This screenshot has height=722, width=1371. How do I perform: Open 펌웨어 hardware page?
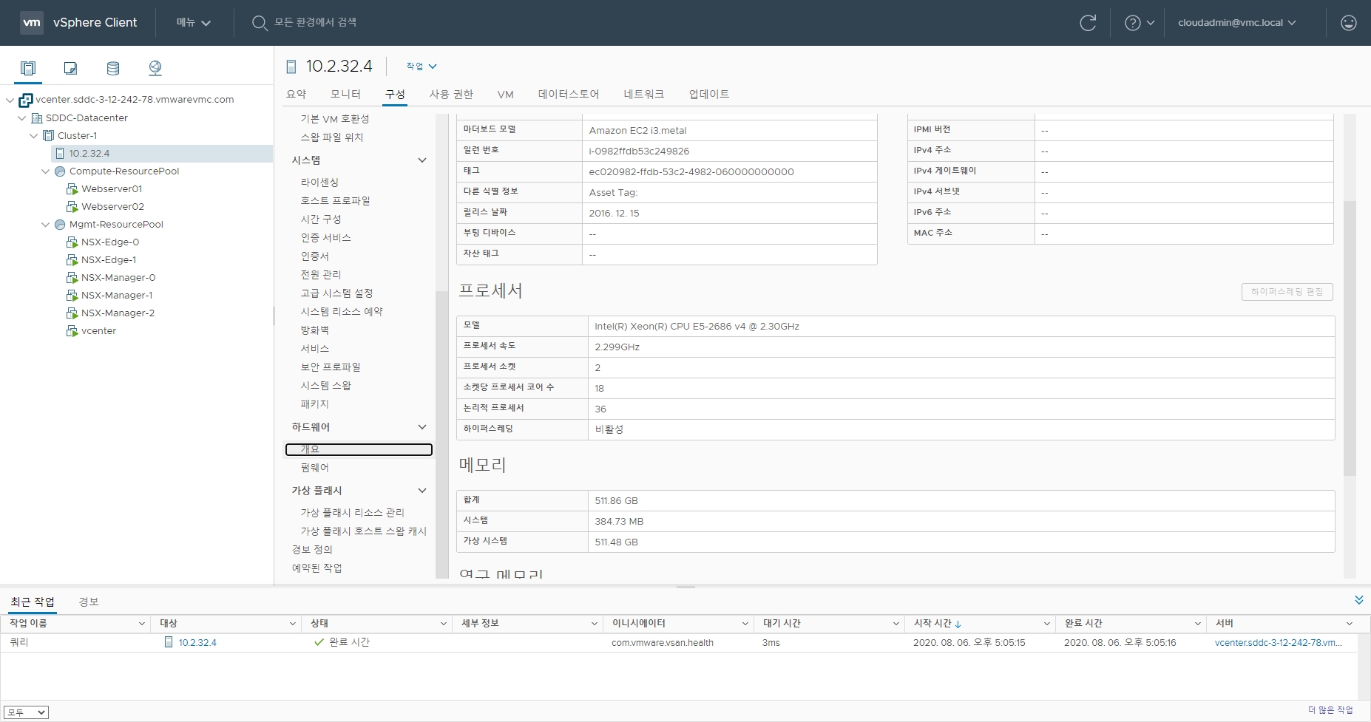click(314, 468)
